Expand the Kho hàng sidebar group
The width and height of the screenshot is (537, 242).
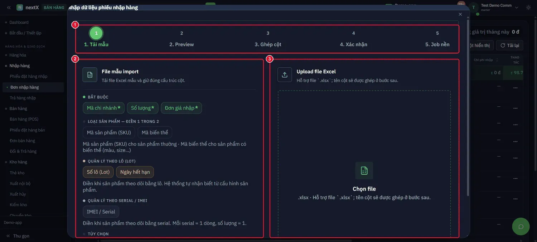(18, 162)
